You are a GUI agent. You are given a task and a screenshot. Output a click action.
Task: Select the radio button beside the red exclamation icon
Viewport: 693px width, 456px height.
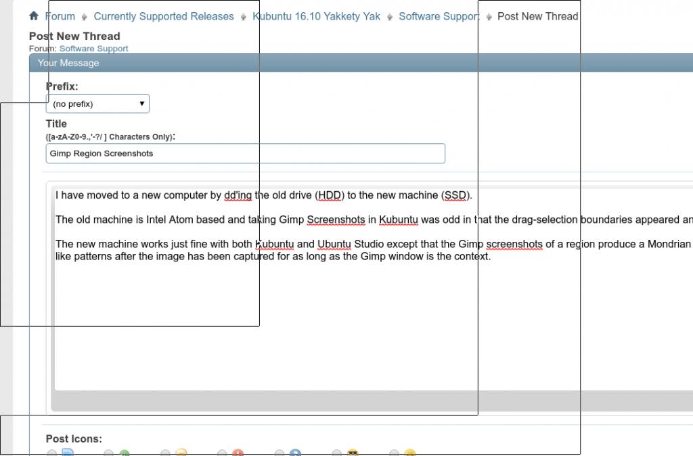coord(222,454)
